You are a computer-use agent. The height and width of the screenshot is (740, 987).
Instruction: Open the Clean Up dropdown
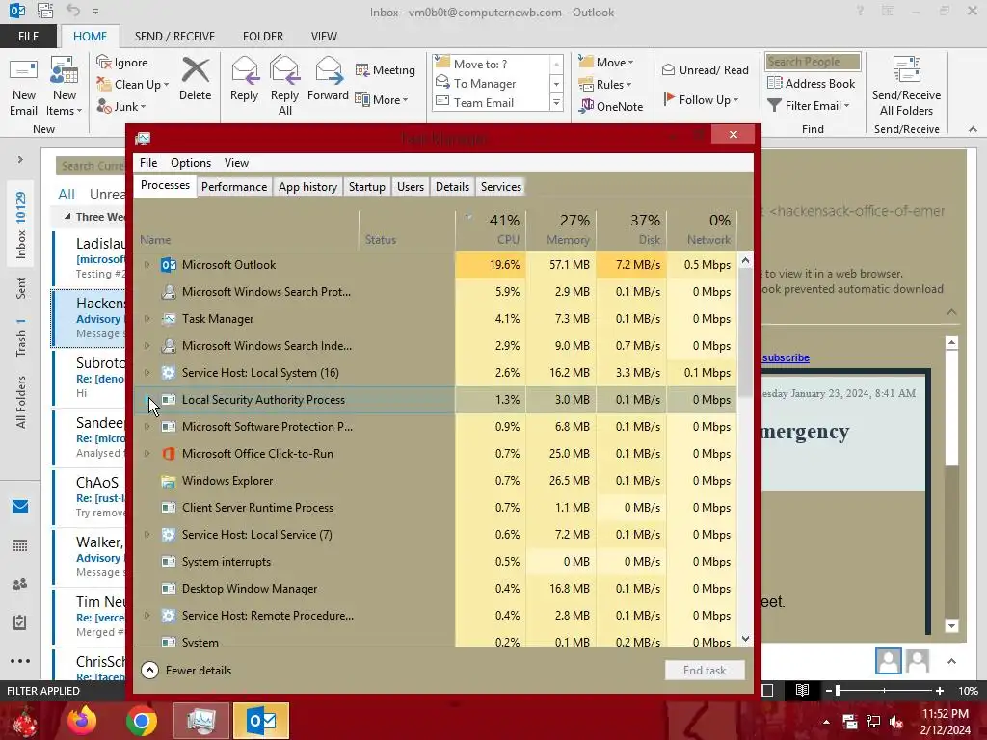pos(132,85)
